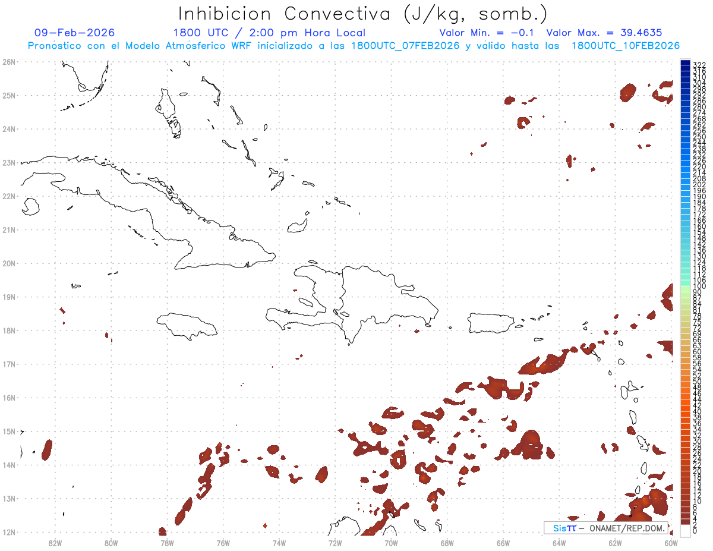Click the 18N latitude label

coord(9,330)
